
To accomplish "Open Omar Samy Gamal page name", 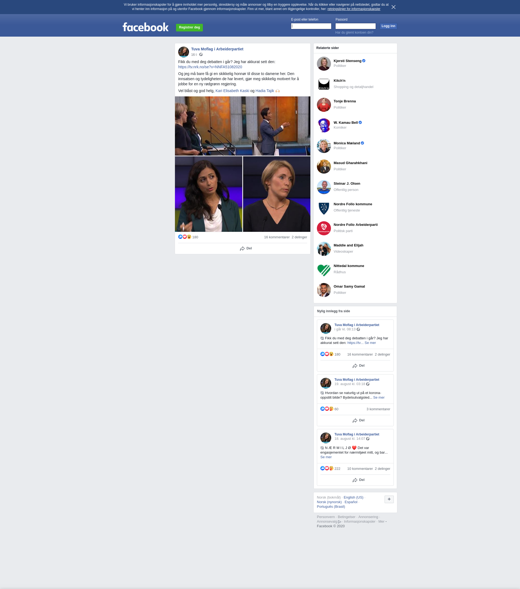I will [349, 287].
